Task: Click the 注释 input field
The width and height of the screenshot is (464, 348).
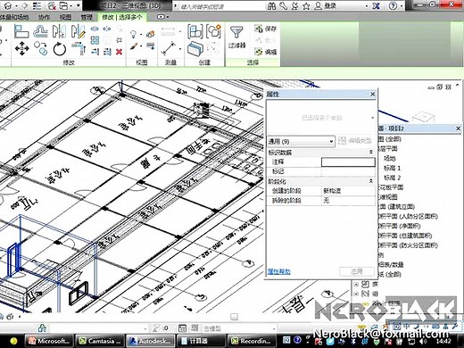Action: pos(348,162)
